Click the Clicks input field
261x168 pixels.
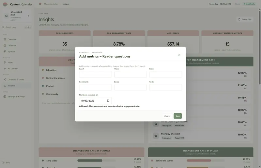165,87
